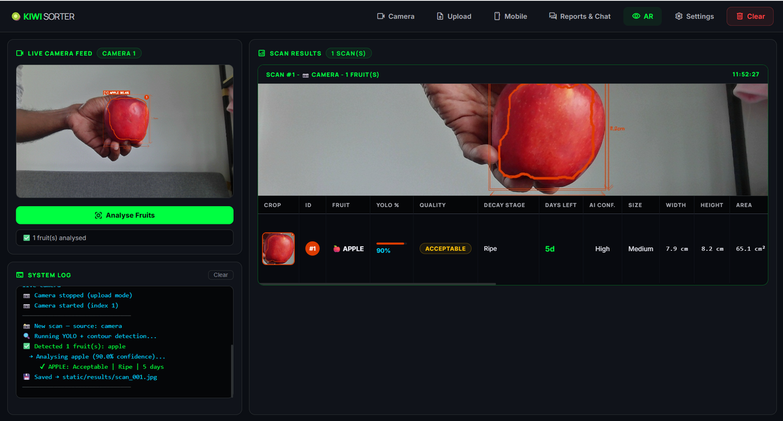Click the 7.9 cm width value
Viewport: 783px width, 421px height.
677,249
